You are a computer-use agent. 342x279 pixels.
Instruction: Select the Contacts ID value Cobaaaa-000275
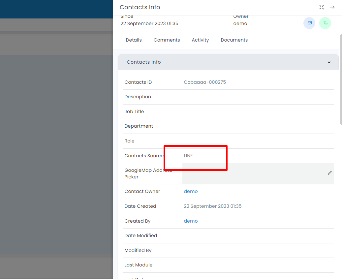coord(204,82)
